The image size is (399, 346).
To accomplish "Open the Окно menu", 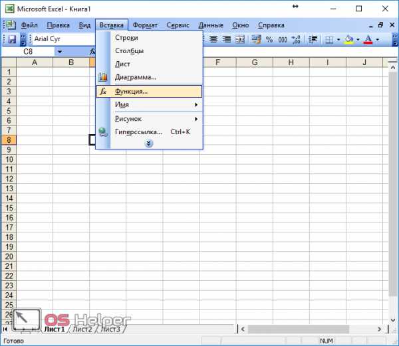I will pyautogui.click(x=241, y=25).
